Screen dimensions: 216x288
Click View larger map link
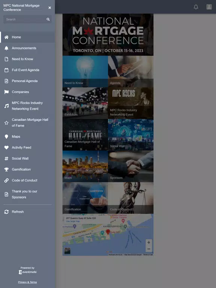(x=73, y=221)
